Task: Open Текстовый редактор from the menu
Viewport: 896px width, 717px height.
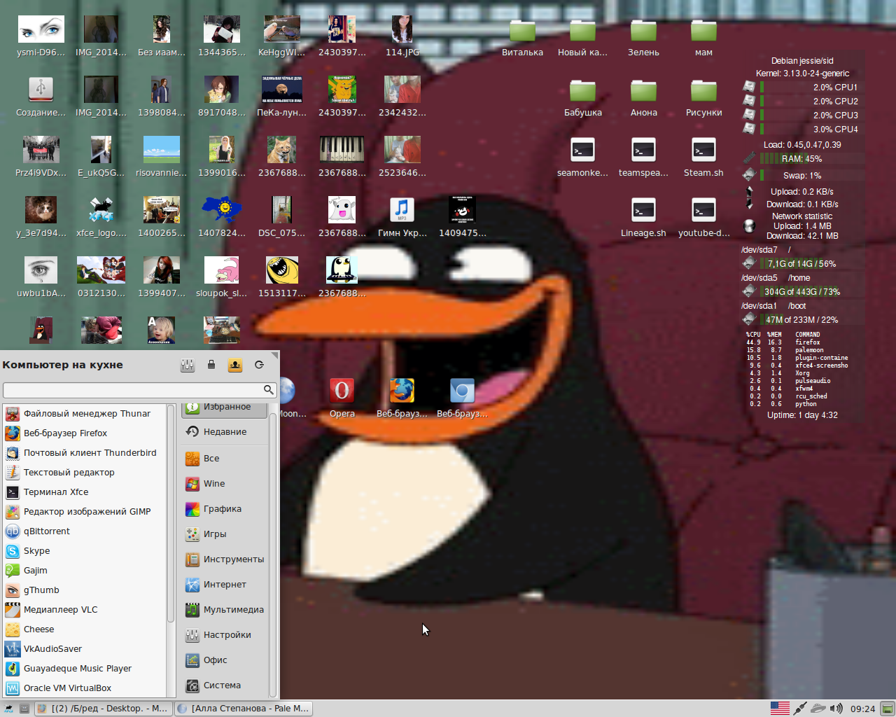Action: click(84, 473)
